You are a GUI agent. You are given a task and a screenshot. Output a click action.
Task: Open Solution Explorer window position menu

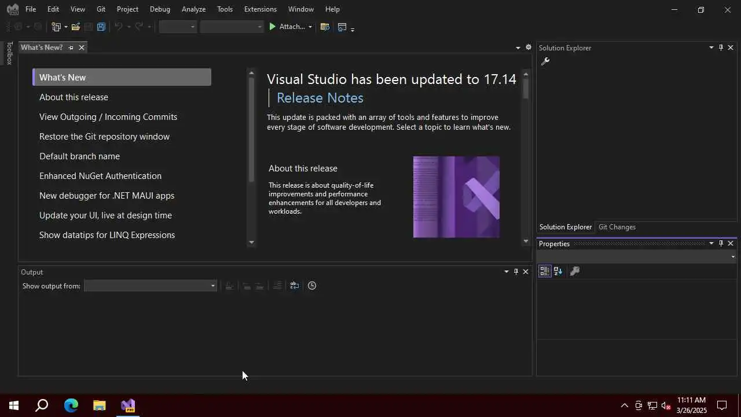711,47
